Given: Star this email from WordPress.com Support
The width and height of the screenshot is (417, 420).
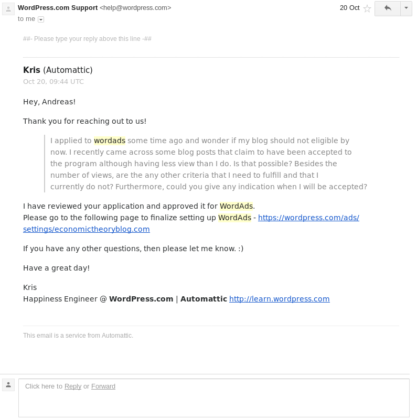Looking at the screenshot, I should 367,8.
